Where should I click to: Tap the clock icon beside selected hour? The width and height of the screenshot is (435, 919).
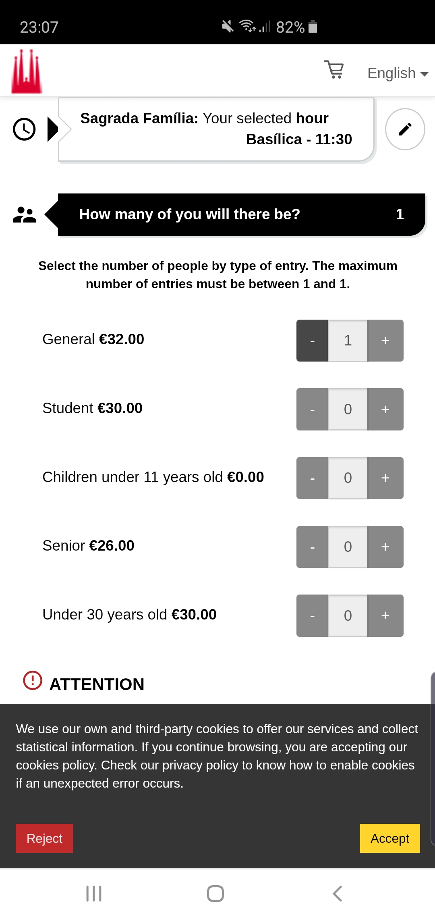[24, 129]
